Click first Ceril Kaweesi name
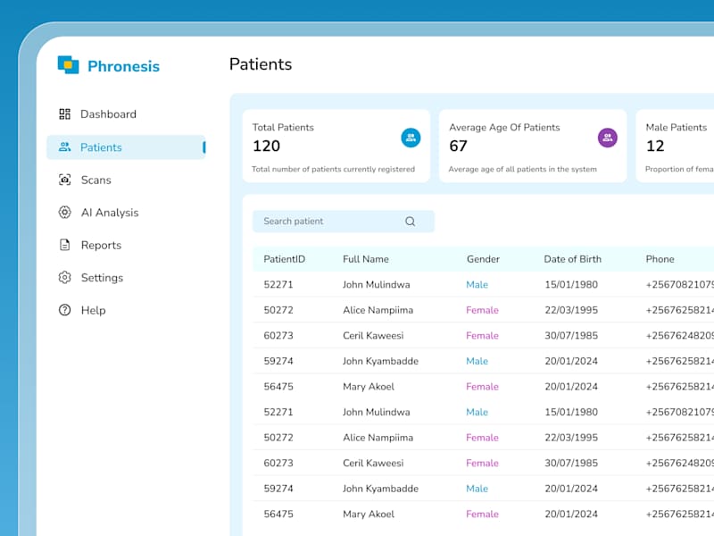This screenshot has width=714, height=536. [x=373, y=336]
